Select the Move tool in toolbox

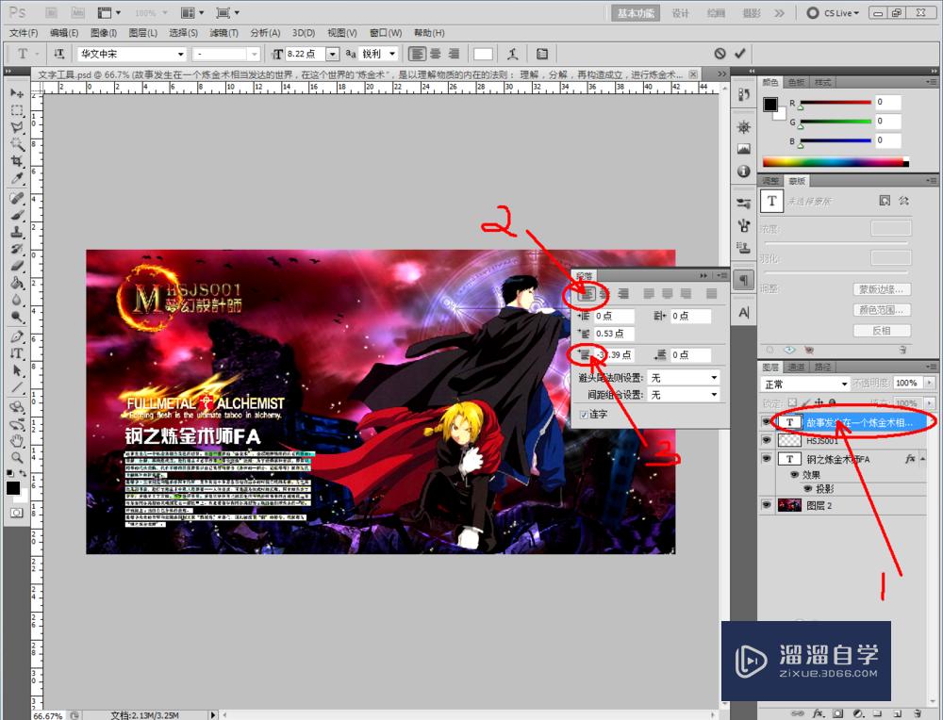pos(17,93)
